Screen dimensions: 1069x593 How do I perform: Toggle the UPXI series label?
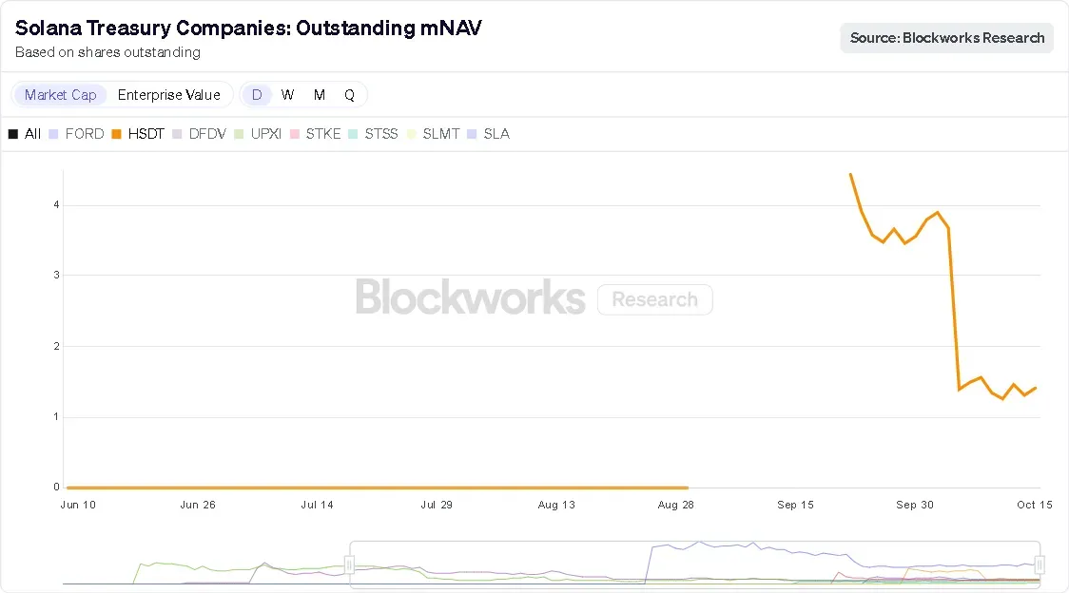(267, 134)
